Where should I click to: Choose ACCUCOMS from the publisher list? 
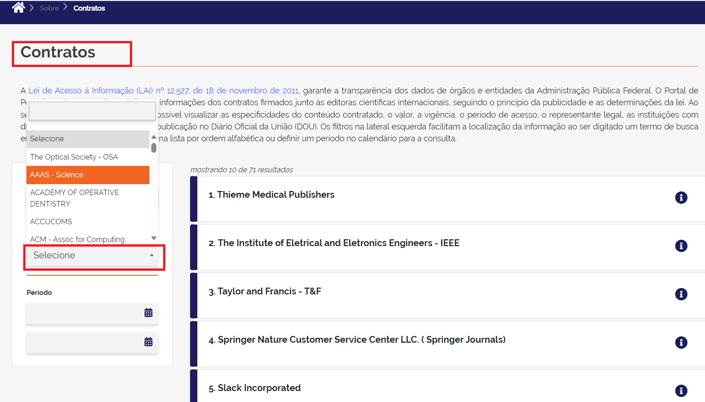88,222
